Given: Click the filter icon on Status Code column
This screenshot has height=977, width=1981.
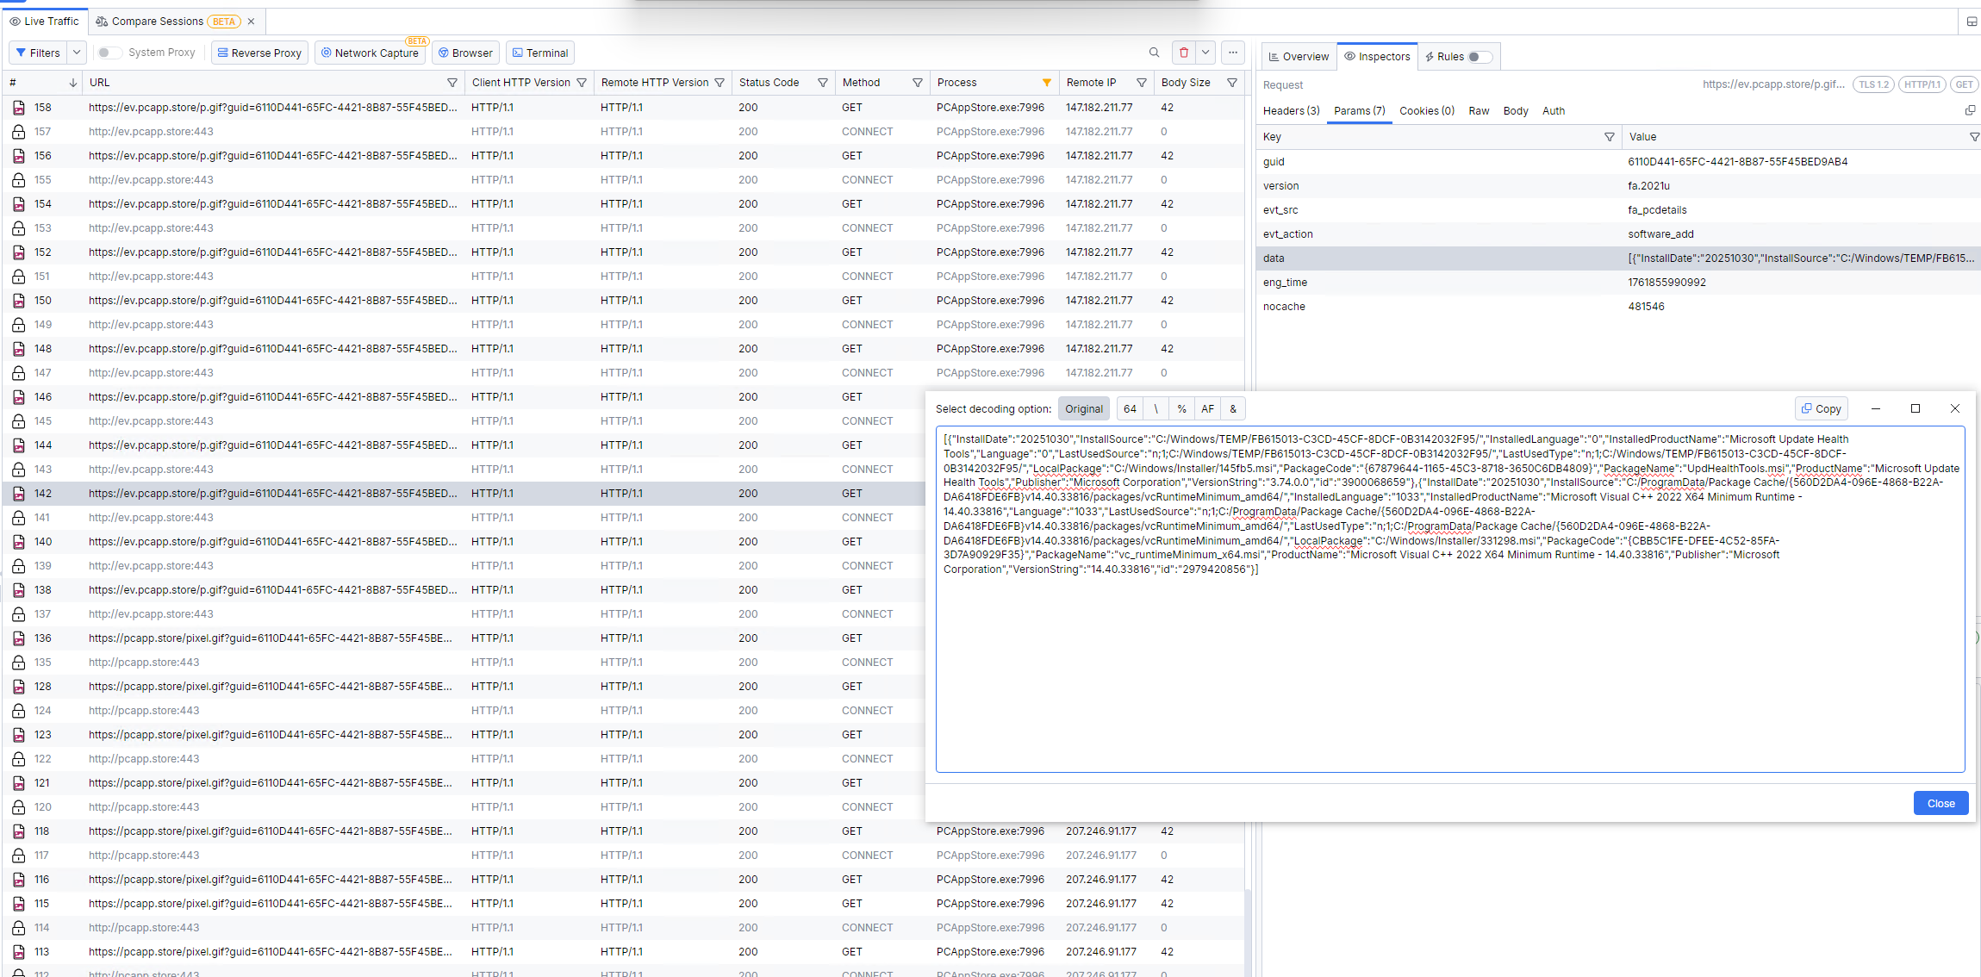Looking at the screenshot, I should tap(823, 83).
